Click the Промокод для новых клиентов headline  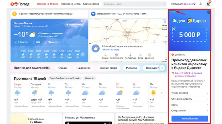189,64
